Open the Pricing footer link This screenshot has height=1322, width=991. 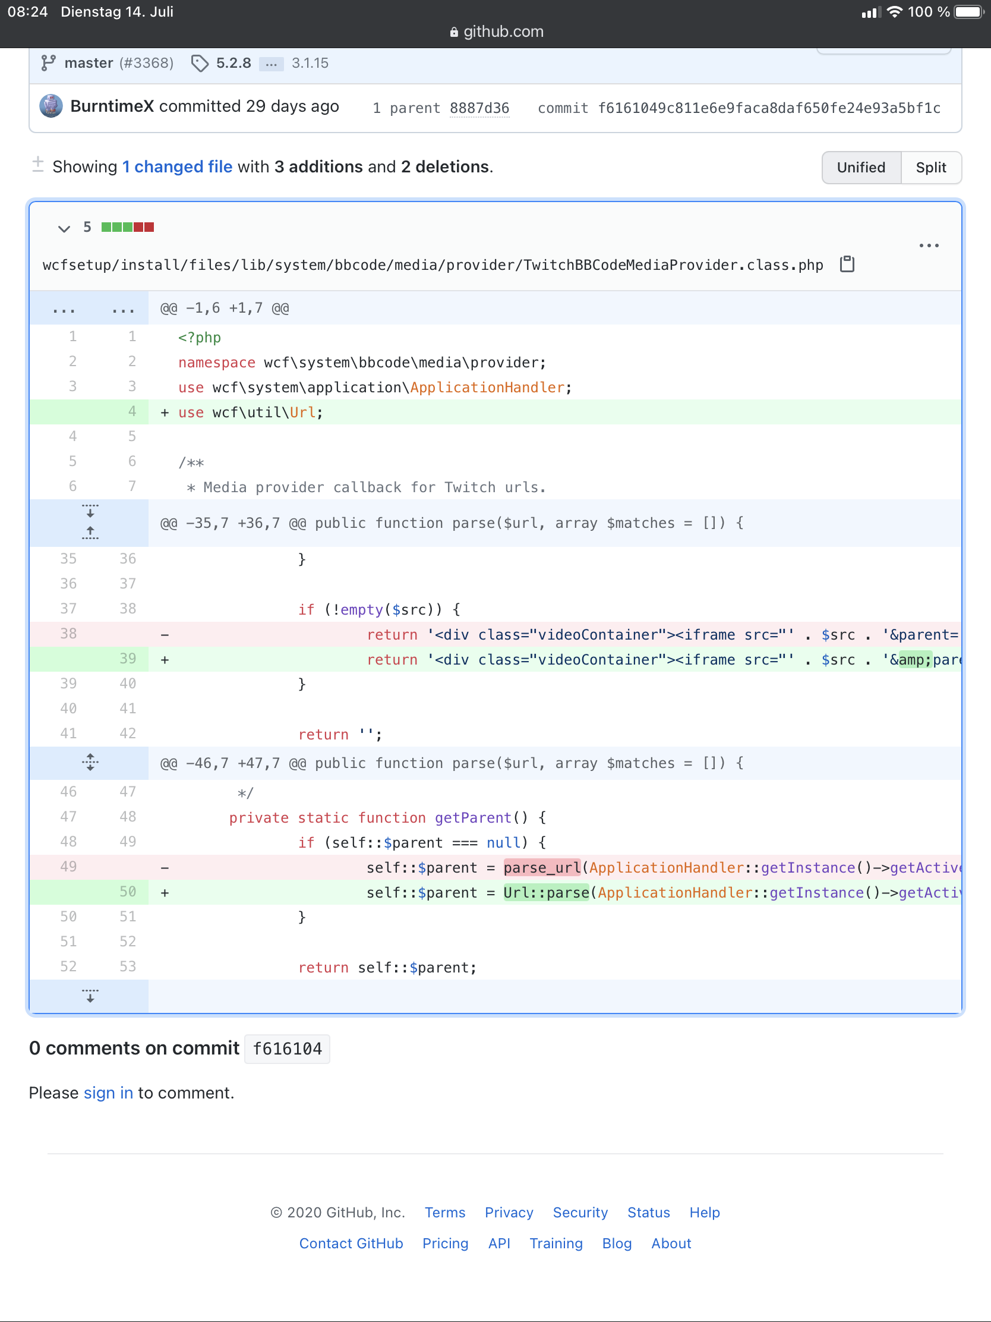coord(445,1243)
